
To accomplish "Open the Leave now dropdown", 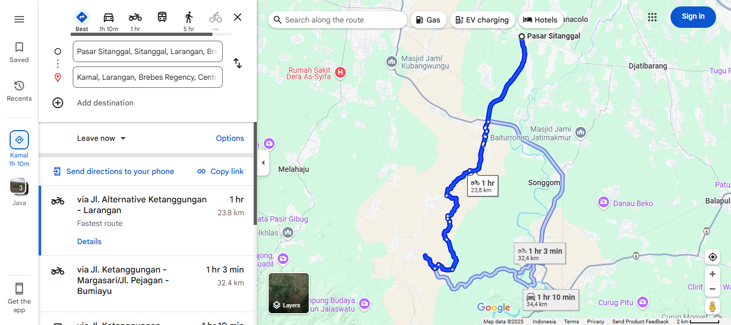I will tap(102, 138).
